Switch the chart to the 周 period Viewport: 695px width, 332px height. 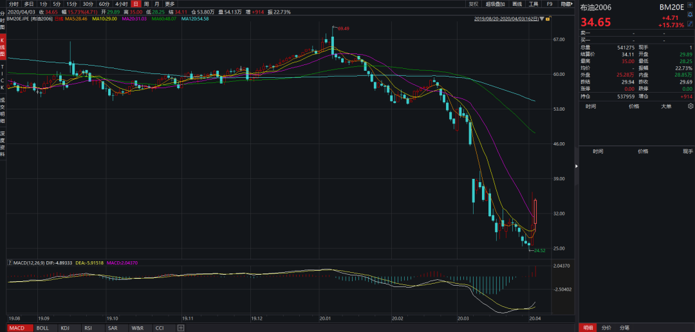[146, 4]
